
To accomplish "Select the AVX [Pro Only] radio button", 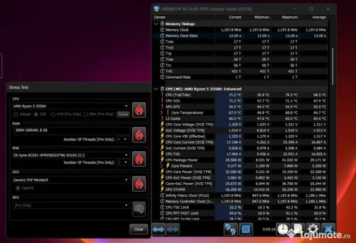I will [53, 114].
